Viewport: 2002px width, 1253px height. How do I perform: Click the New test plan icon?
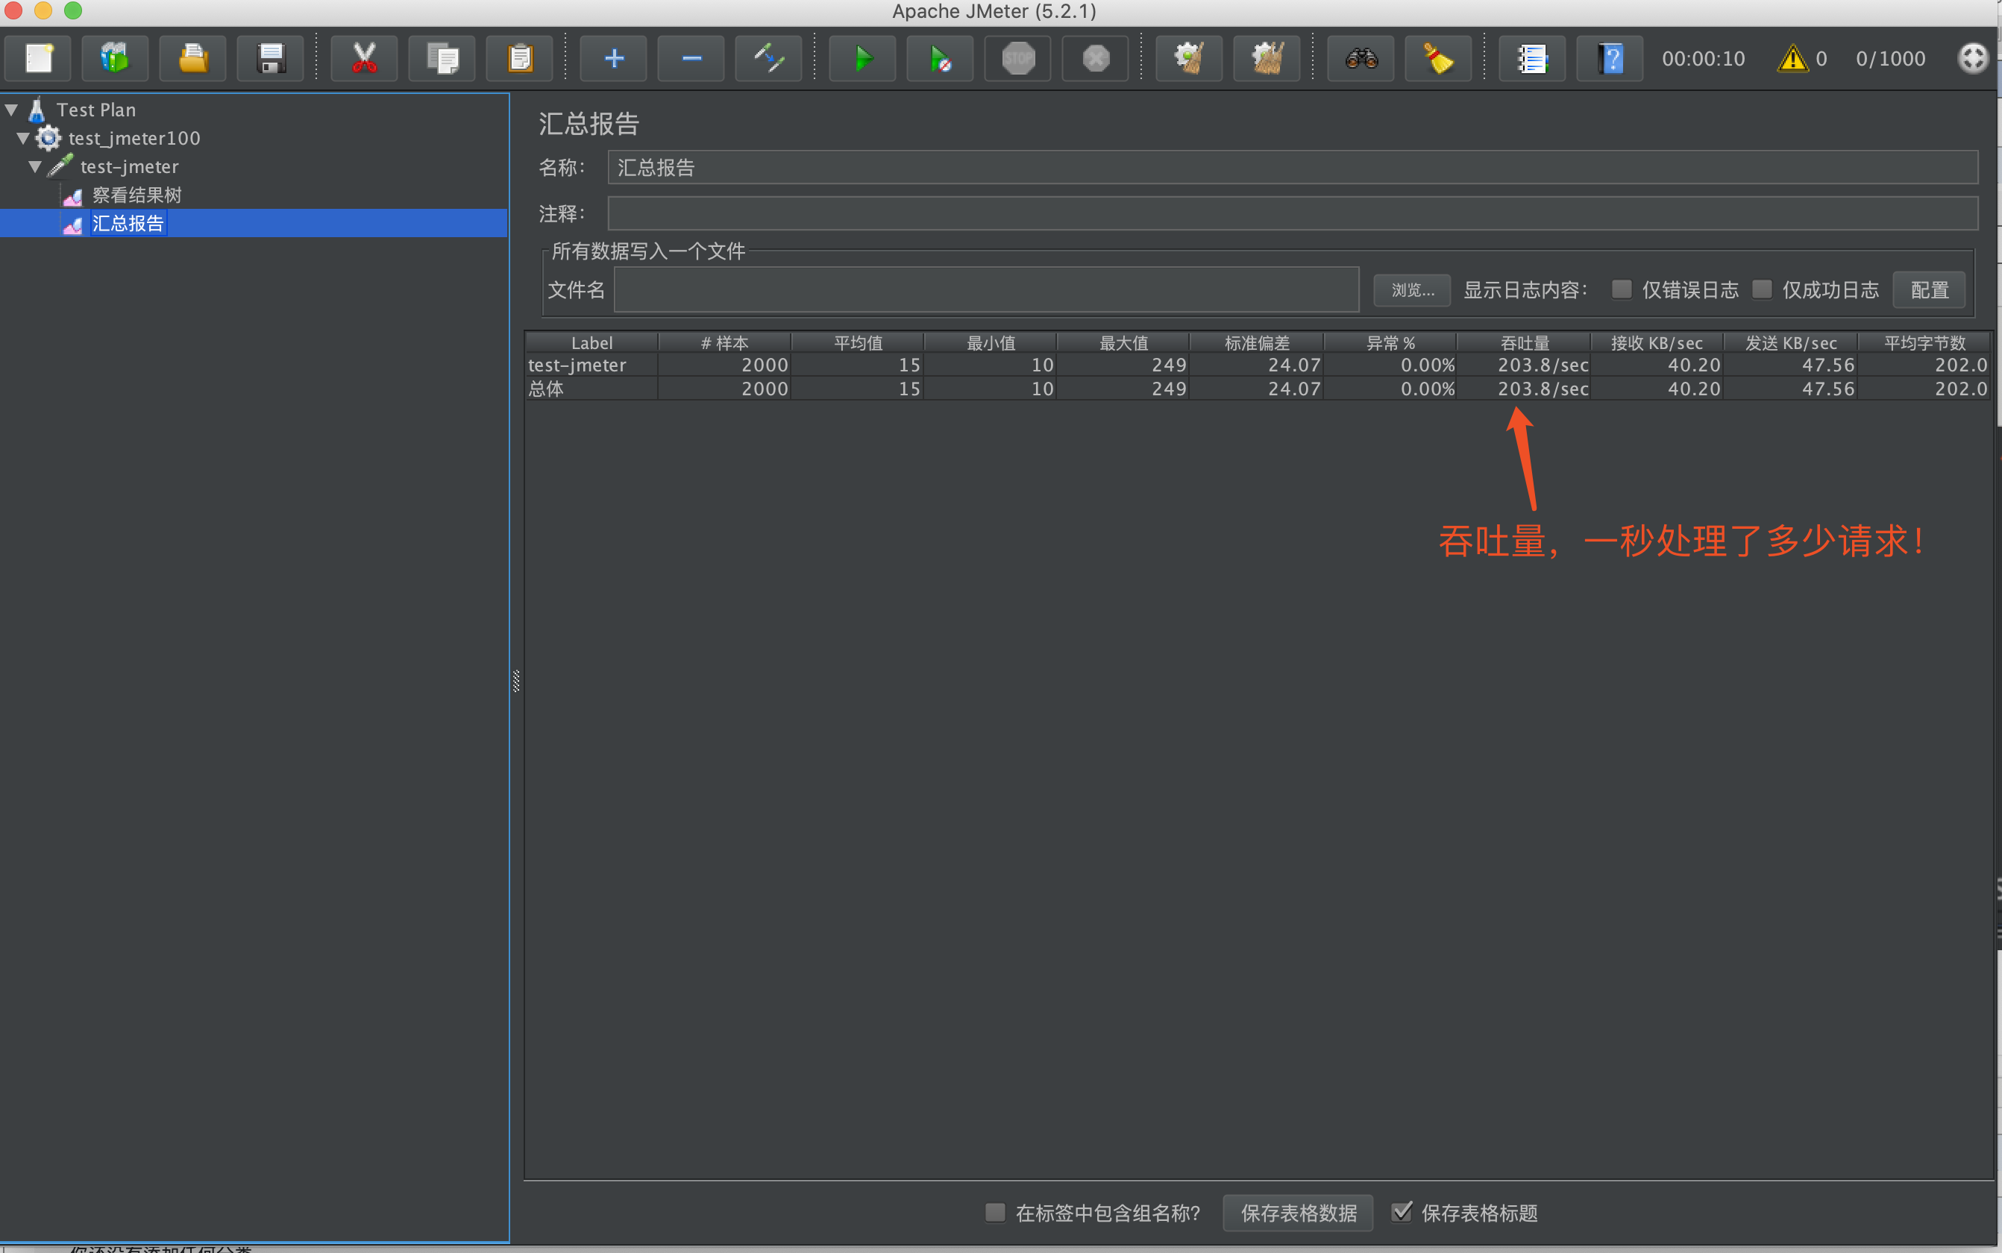pyautogui.click(x=38, y=59)
